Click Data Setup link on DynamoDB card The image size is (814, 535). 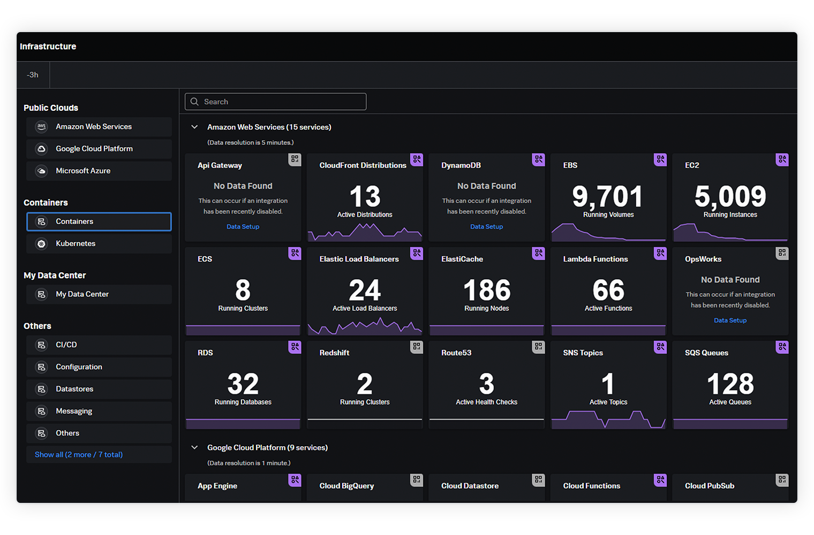point(486,226)
